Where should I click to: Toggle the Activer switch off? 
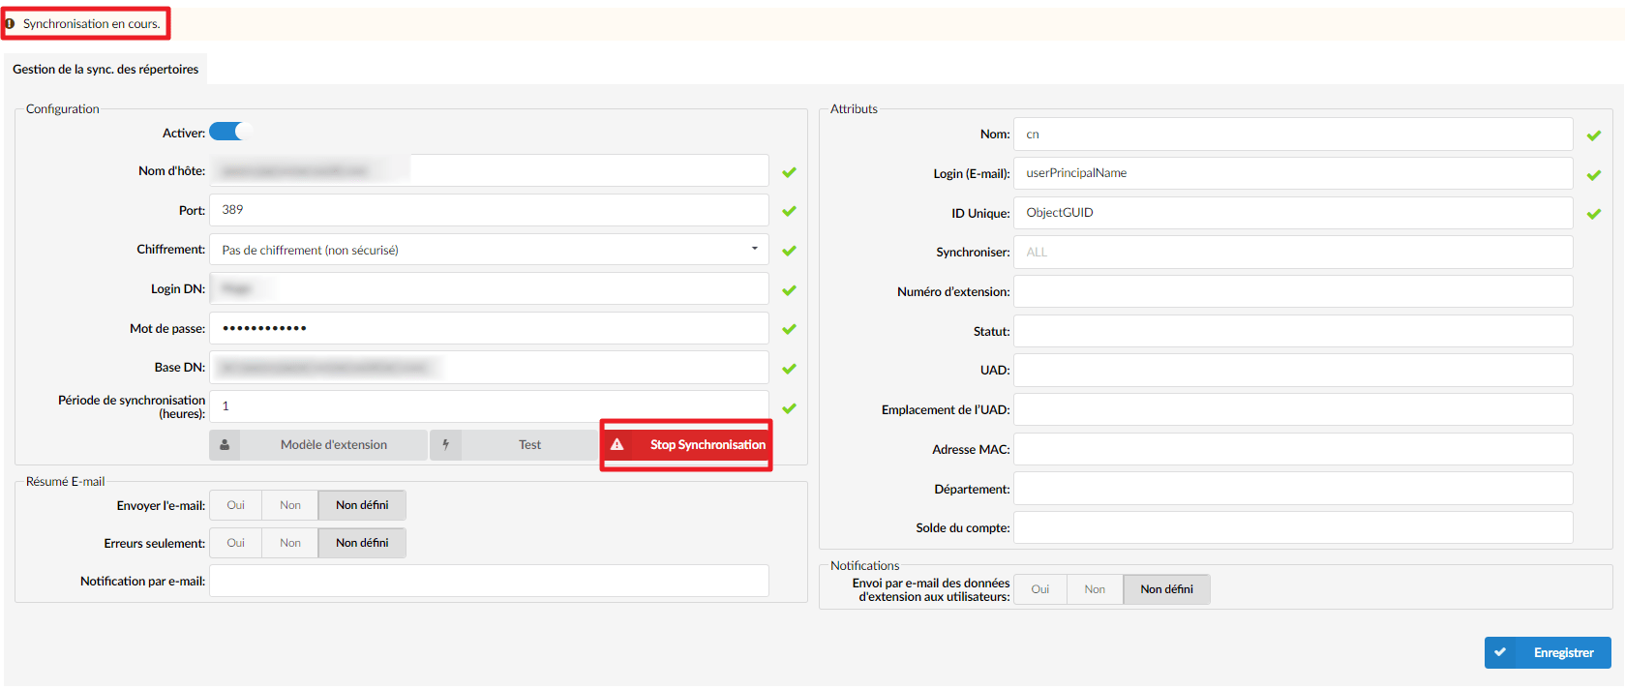pos(230,132)
